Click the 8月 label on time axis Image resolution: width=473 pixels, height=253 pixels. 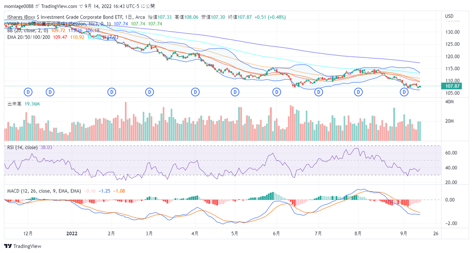coord(358,234)
